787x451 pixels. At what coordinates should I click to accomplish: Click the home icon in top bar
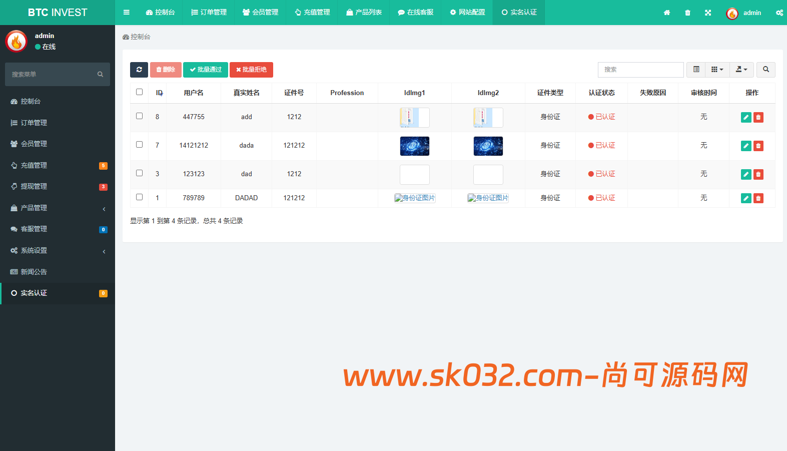[x=667, y=13]
